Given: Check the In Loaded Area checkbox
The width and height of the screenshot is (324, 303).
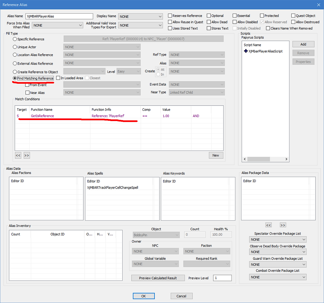Looking at the screenshot, I should [58, 78].
